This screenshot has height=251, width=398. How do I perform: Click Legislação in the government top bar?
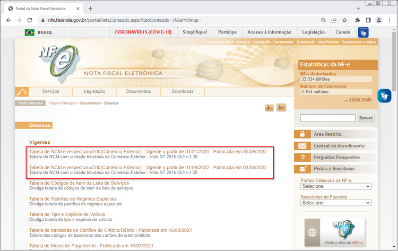[x=314, y=32]
